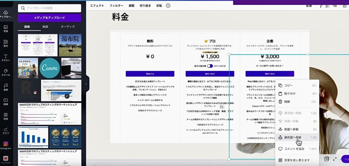Image resolution: width=349 pixels, height=166 pixels.
Task: Click in the アップロードの検索 search field
Action: pos(49,8)
